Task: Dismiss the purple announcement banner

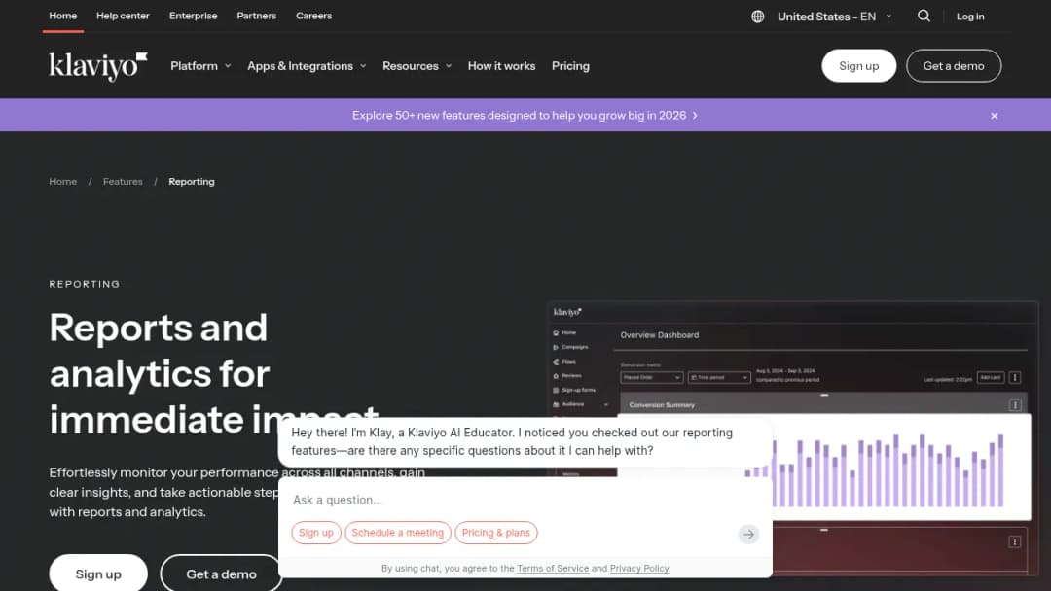Action: tap(994, 116)
